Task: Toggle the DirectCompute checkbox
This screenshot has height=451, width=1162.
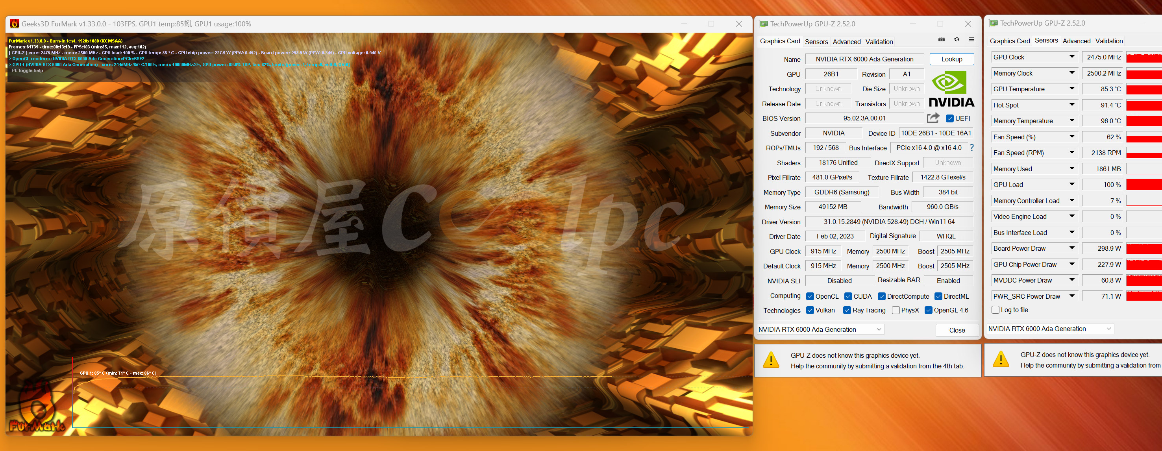Action: pos(881,296)
